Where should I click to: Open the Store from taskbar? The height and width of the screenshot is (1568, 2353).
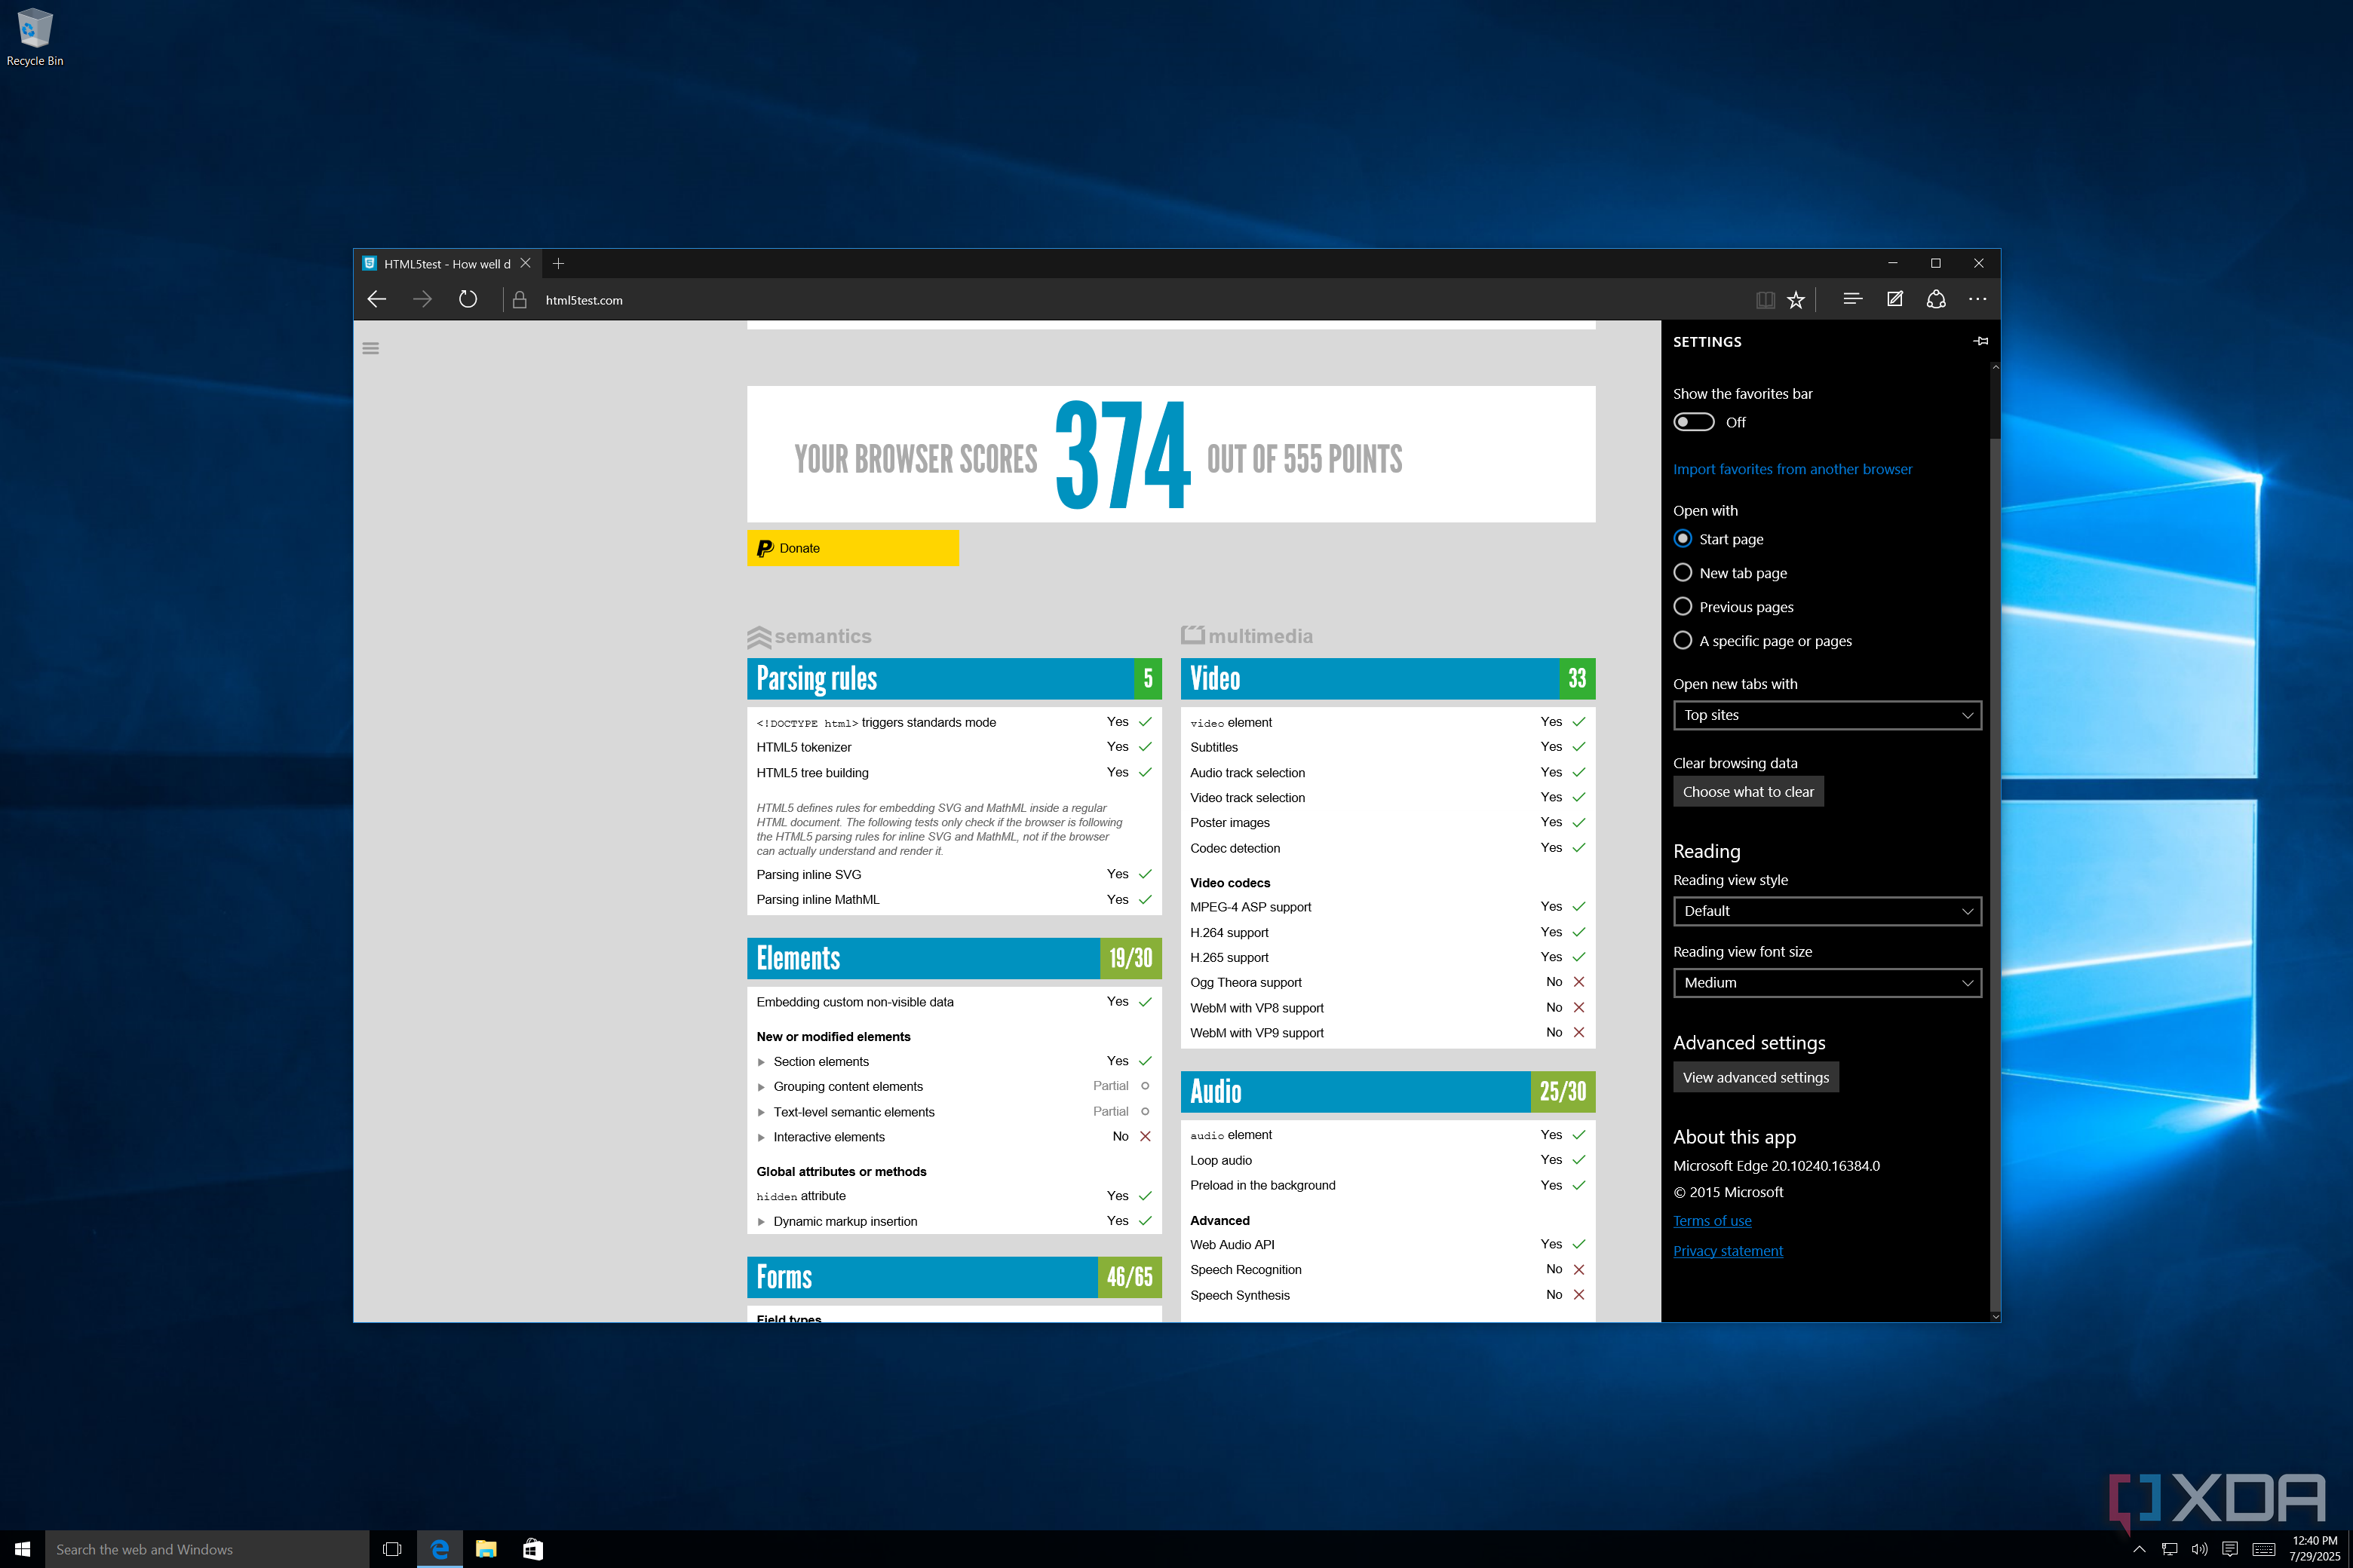tap(532, 1548)
